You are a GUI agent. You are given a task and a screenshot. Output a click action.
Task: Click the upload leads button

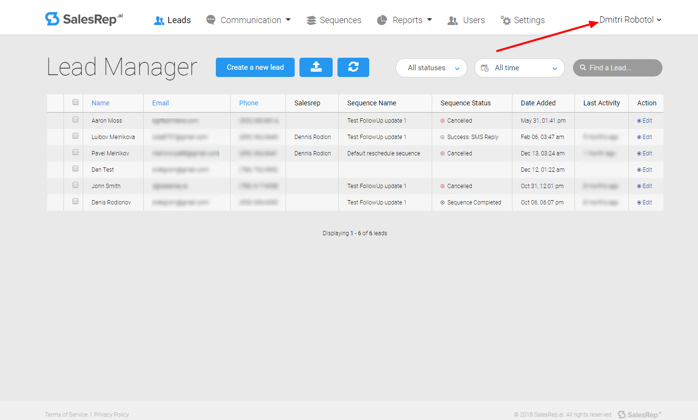coord(316,67)
